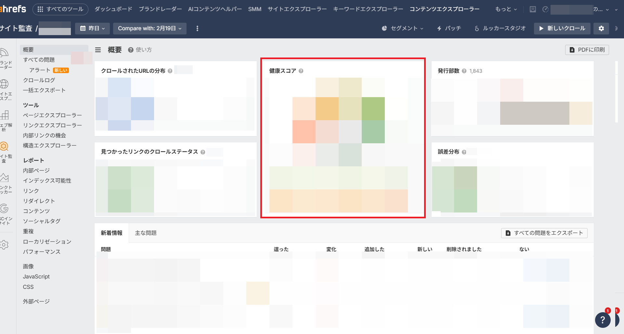Switch to the 主な問題 tab
Viewport: 624px width, 334px height.
(x=146, y=233)
